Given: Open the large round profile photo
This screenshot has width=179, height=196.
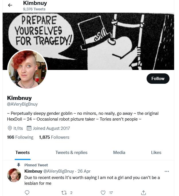Looking at the screenshot, I should [27, 69].
